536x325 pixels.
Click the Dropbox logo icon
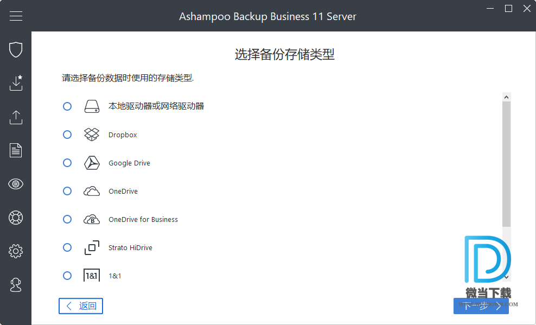tap(92, 135)
